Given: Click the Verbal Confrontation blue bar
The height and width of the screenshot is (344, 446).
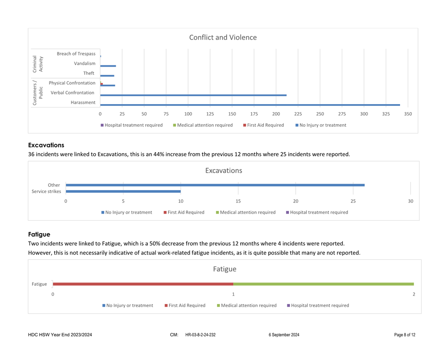Looking at the screenshot, I should click(x=193, y=95).
